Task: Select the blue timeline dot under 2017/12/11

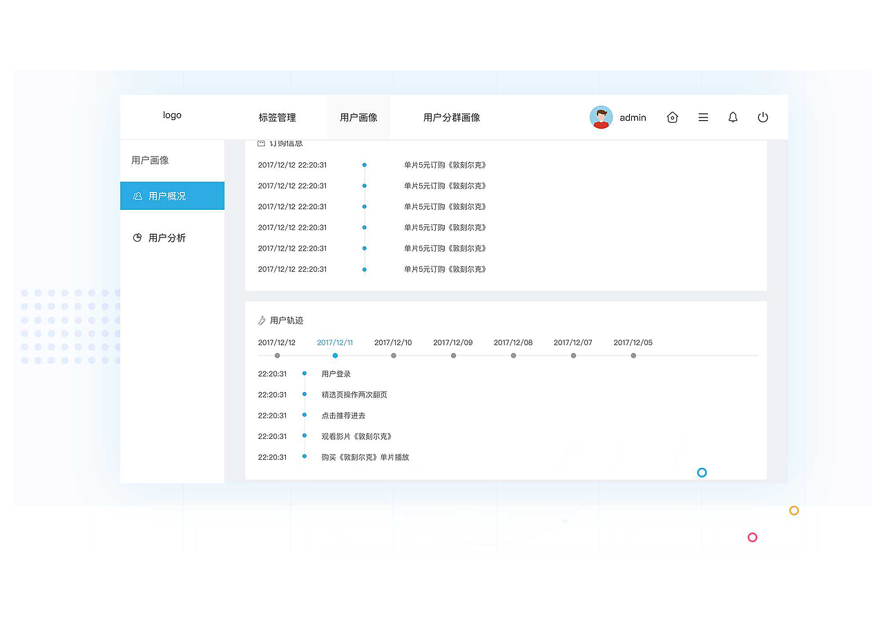Action: click(x=335, y=355)
